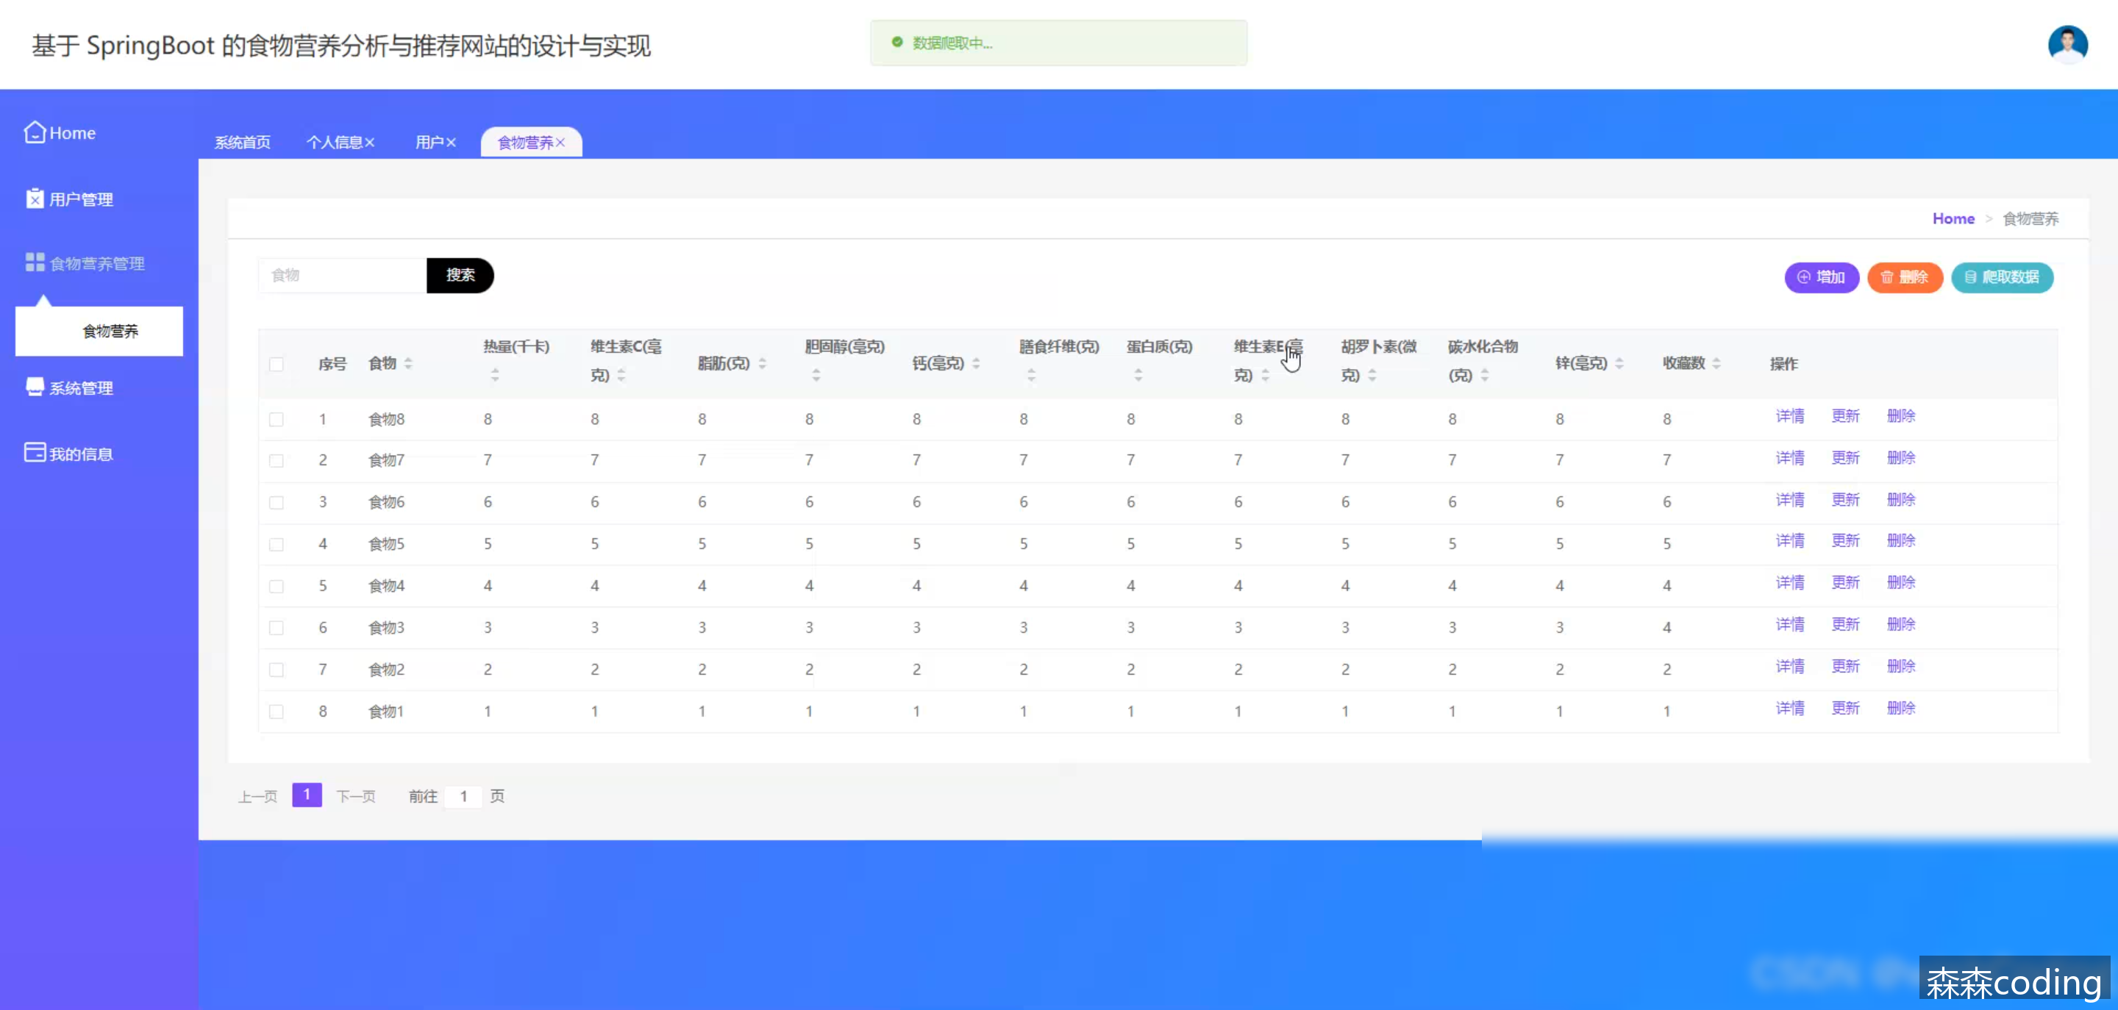Toggle the select-all header checkbox
2118x1010 pixels.
[x=277, y=364]
